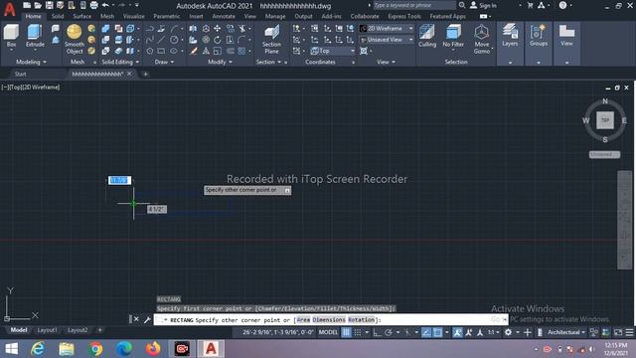The height and width of the screenshot is (358, 636).
Task: Choose the Extrude tool
Action: click(35, 36)
